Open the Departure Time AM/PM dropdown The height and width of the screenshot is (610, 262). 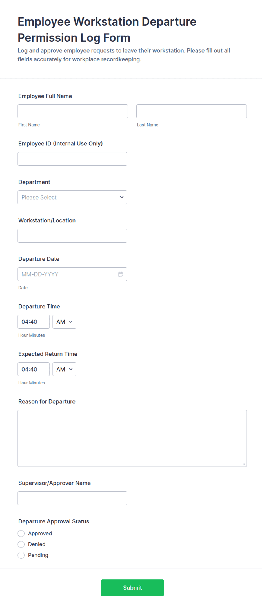coord(64,322)
